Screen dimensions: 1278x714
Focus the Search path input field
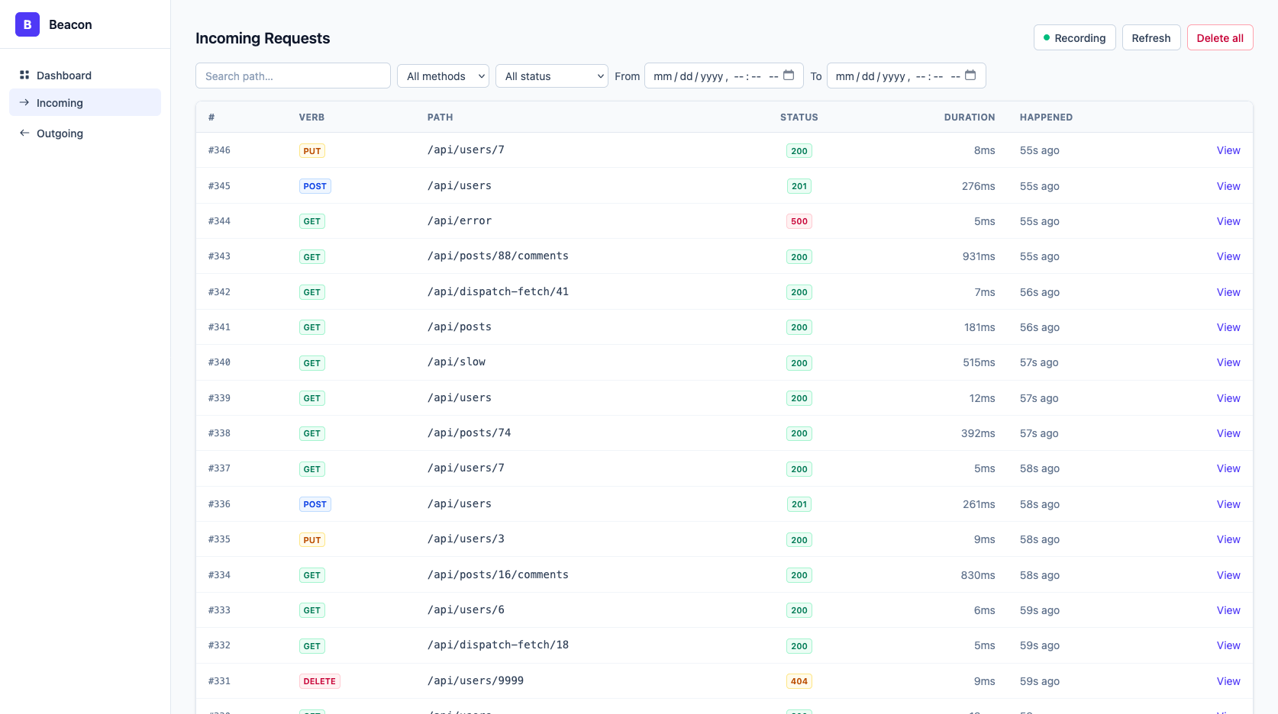pyautogui.click(x=293, y=76)
